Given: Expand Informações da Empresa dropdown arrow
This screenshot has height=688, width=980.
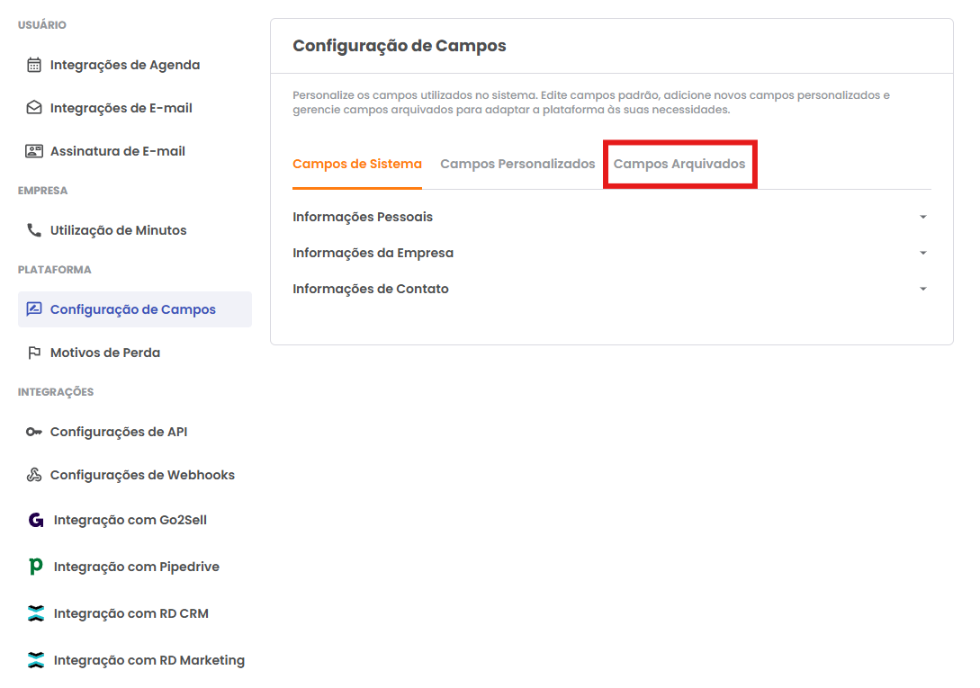Looking at the screenshot, I should (922, 253).
